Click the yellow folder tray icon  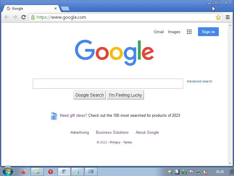(170, 172)
